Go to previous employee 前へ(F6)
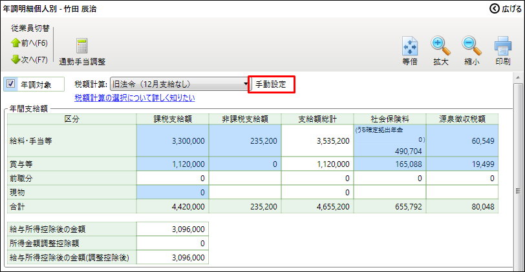525x272 pixels. pos(30,43)
